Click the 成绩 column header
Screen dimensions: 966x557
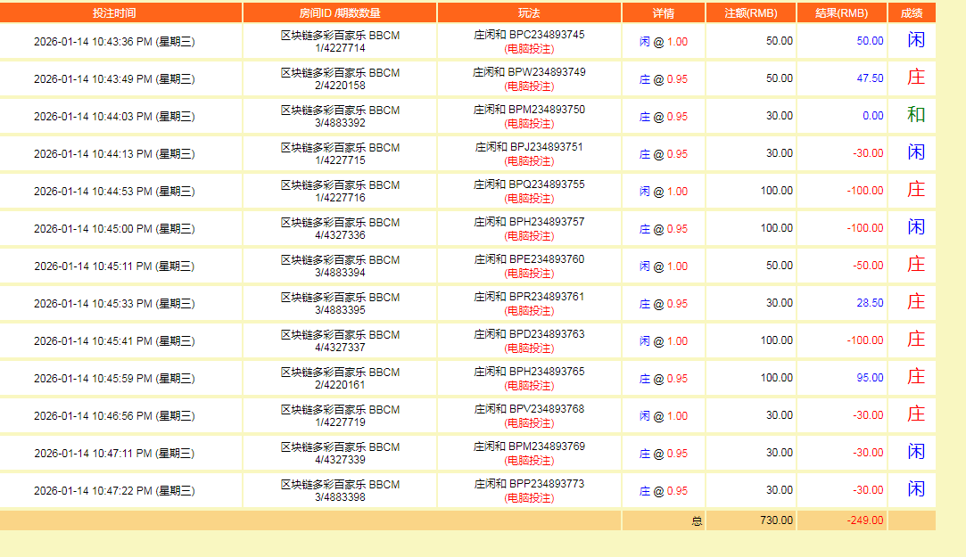tap(912, 13)
